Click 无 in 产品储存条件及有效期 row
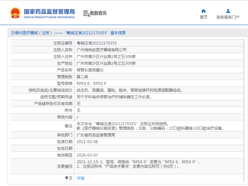This screenshot has height=186, width=248. pos(79,104)
